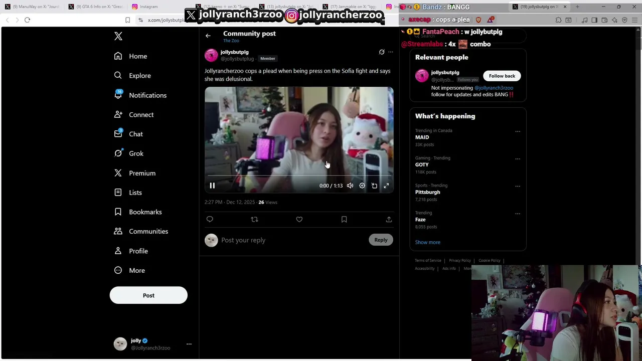
Task: Open the Cookie Policy link
Action: pos(489,260)
